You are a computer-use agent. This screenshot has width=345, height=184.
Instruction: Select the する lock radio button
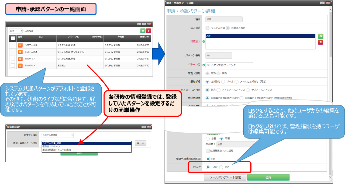221,167
